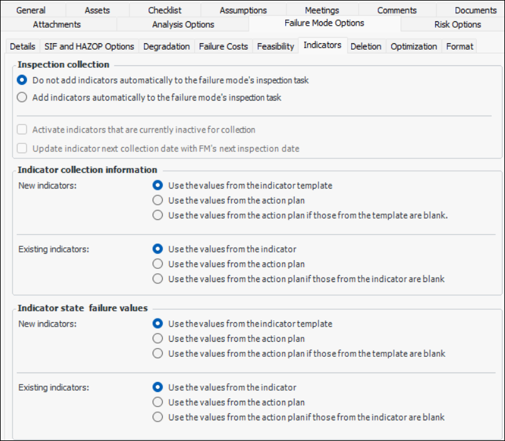Open the Attachments tab
505x441 pixels.
tap(57, 24)
